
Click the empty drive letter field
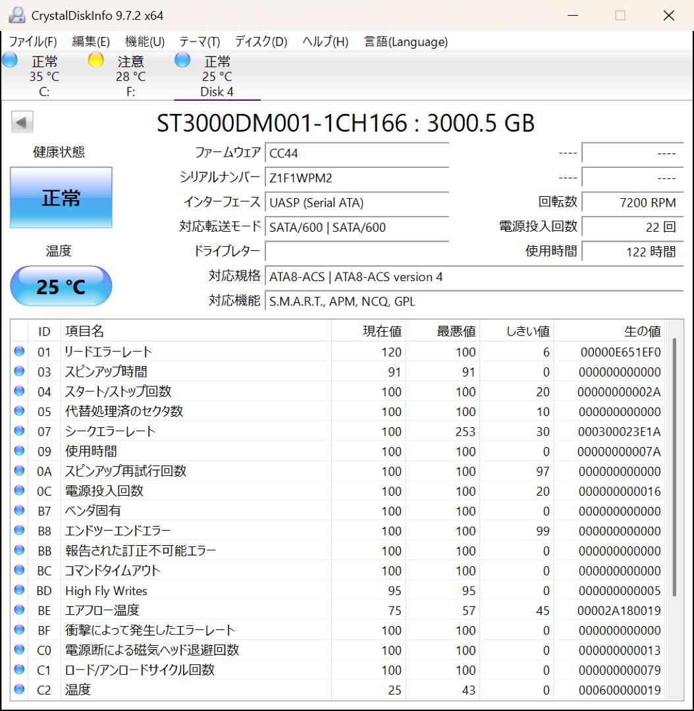357,251
